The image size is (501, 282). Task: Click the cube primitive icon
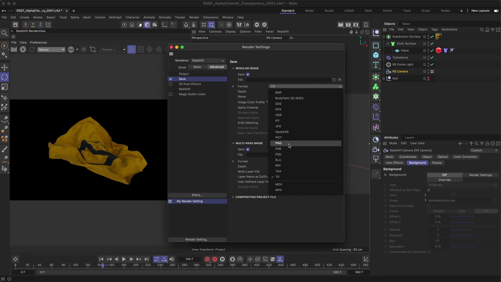pyautogui.click(x=376, y=55)
